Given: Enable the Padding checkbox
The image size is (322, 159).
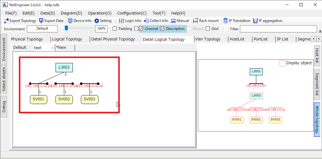Looking at the screenshot, I should [x=115, y=29].
